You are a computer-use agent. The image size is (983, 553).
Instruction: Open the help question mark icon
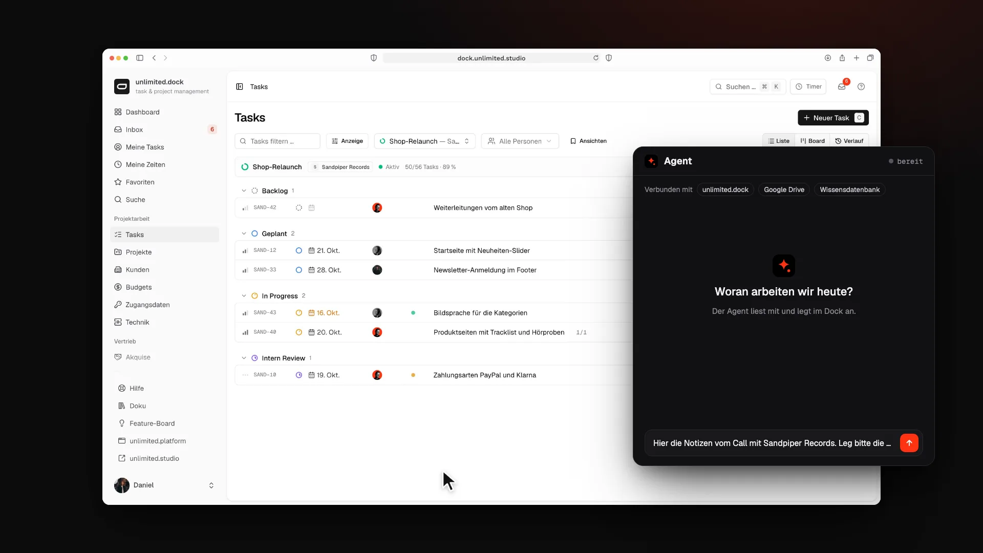pos(861,87)
